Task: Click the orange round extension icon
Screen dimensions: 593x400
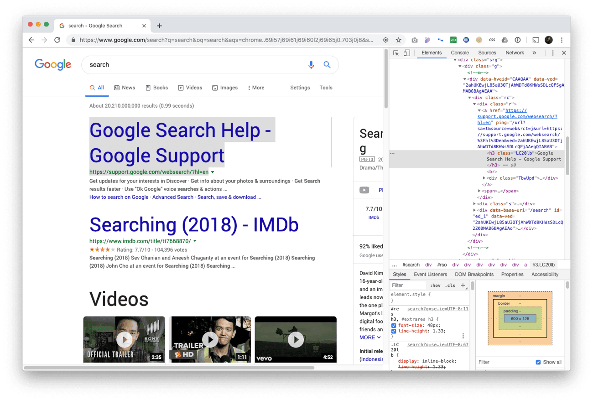Action: click(479, 40)
